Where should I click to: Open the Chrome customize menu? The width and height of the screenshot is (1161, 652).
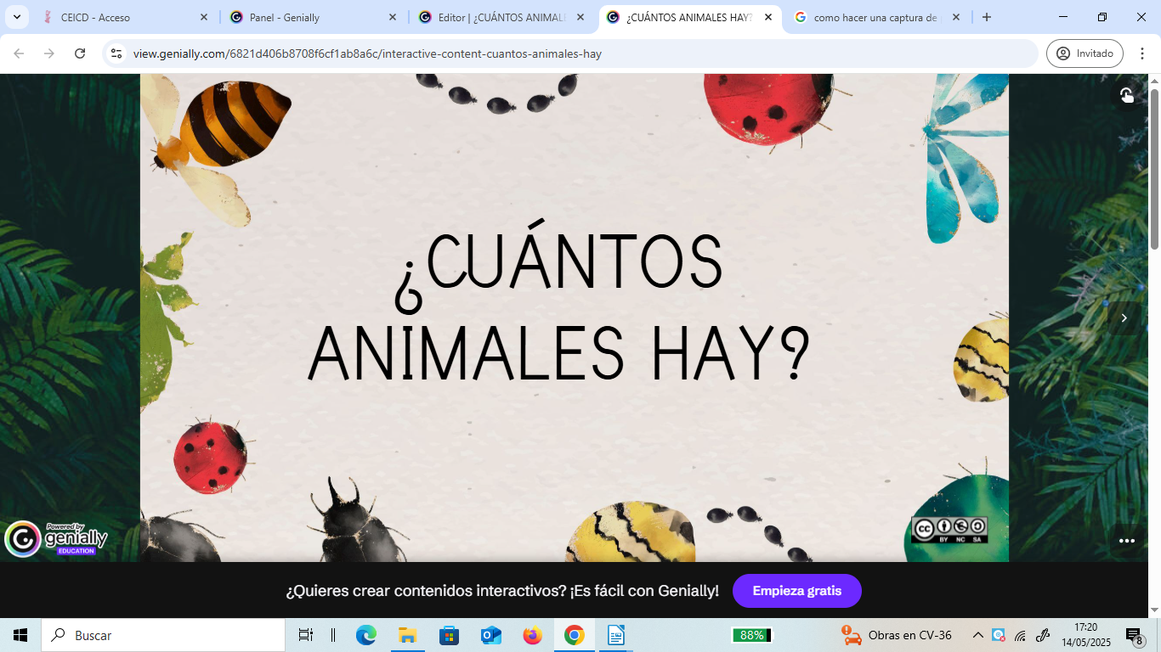(1143, 53)
